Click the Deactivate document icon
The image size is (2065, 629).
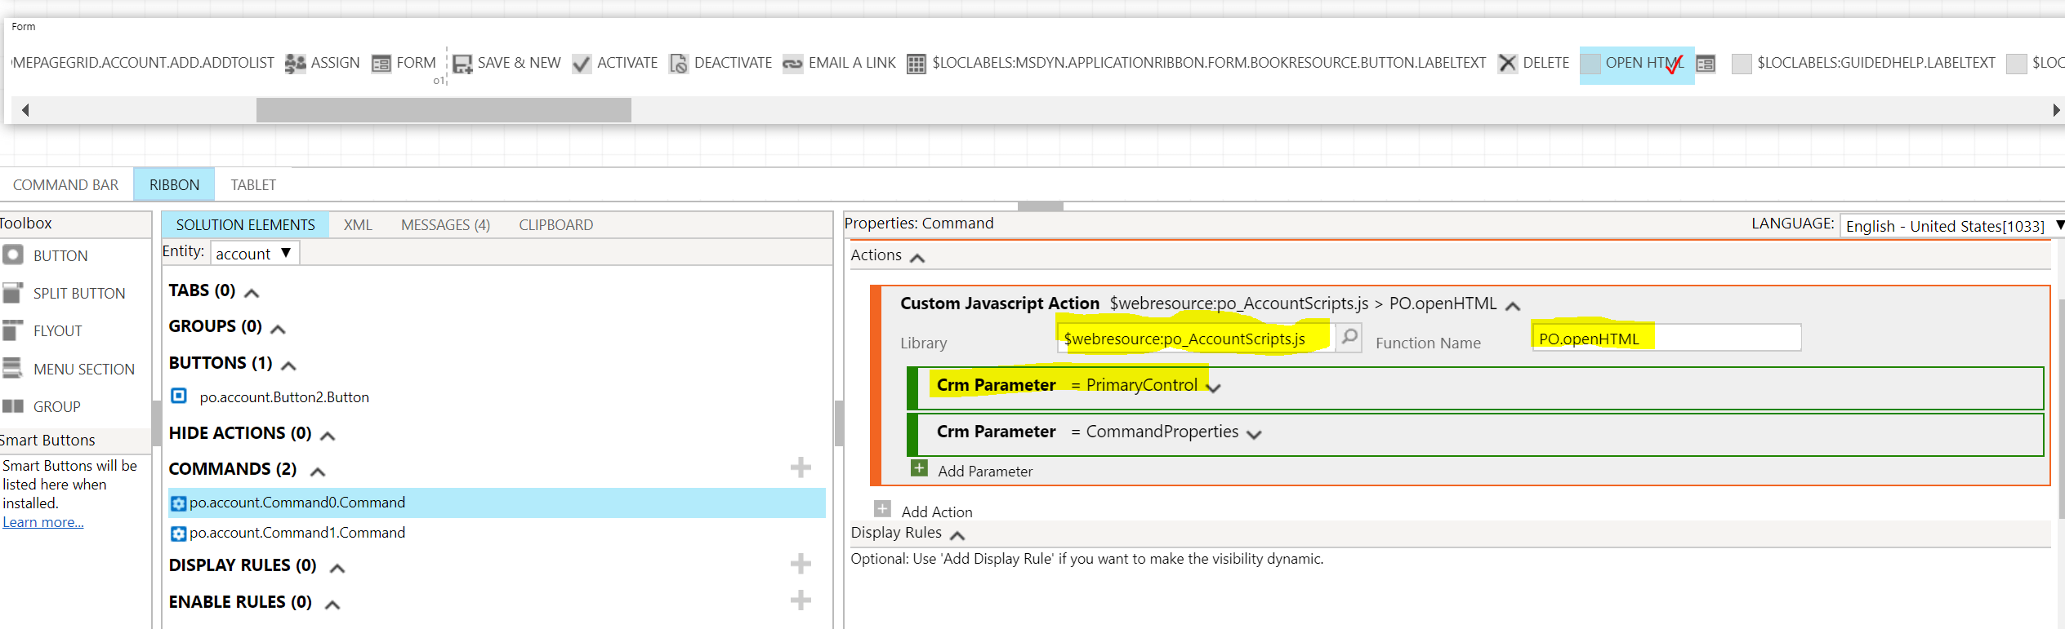tap(678, 64)
